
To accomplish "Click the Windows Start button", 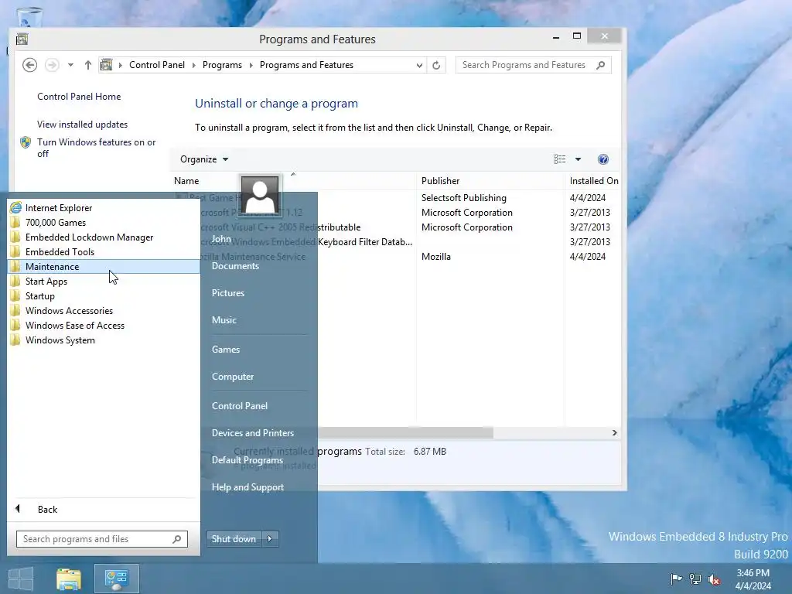I will tap(21, 579).
